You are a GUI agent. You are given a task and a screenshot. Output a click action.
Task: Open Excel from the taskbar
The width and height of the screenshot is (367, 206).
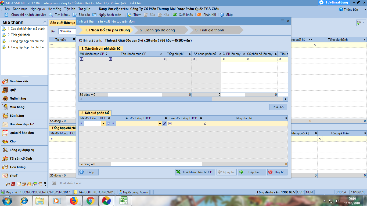(123, 201)
